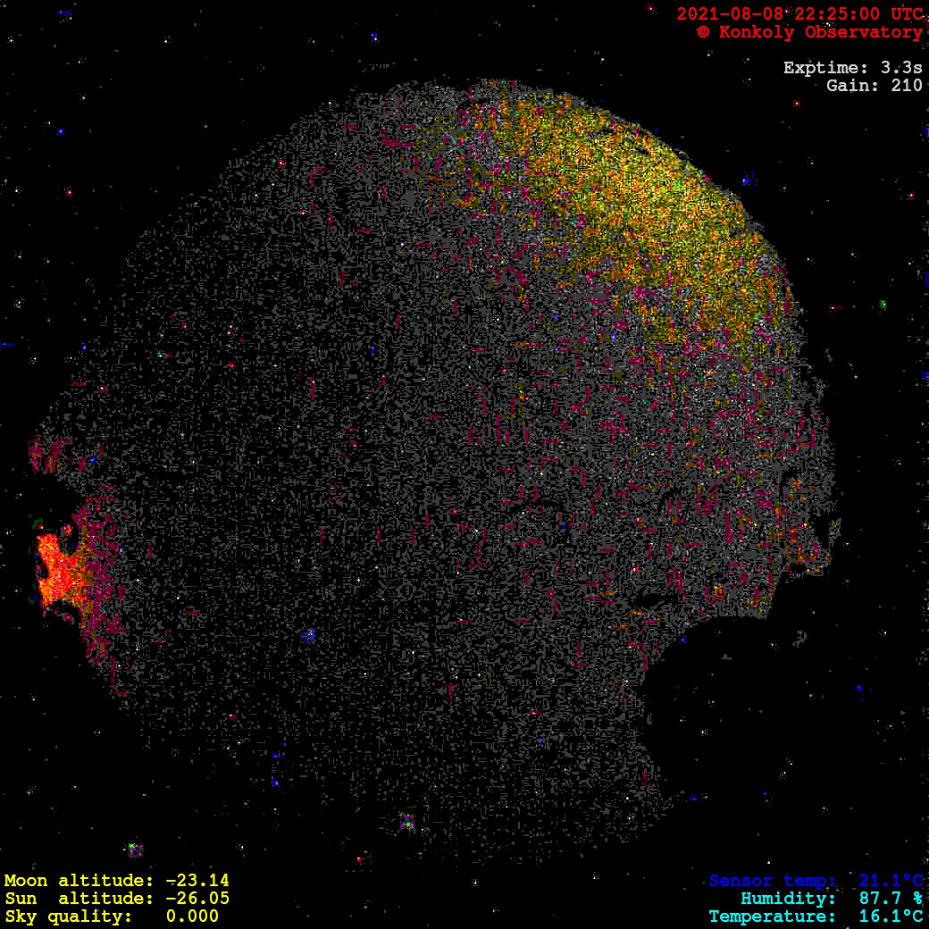The height and width of the screenshot is (929, 929).
Task: Click the Exptime 3.3s readout
Action: pos(852,68)
